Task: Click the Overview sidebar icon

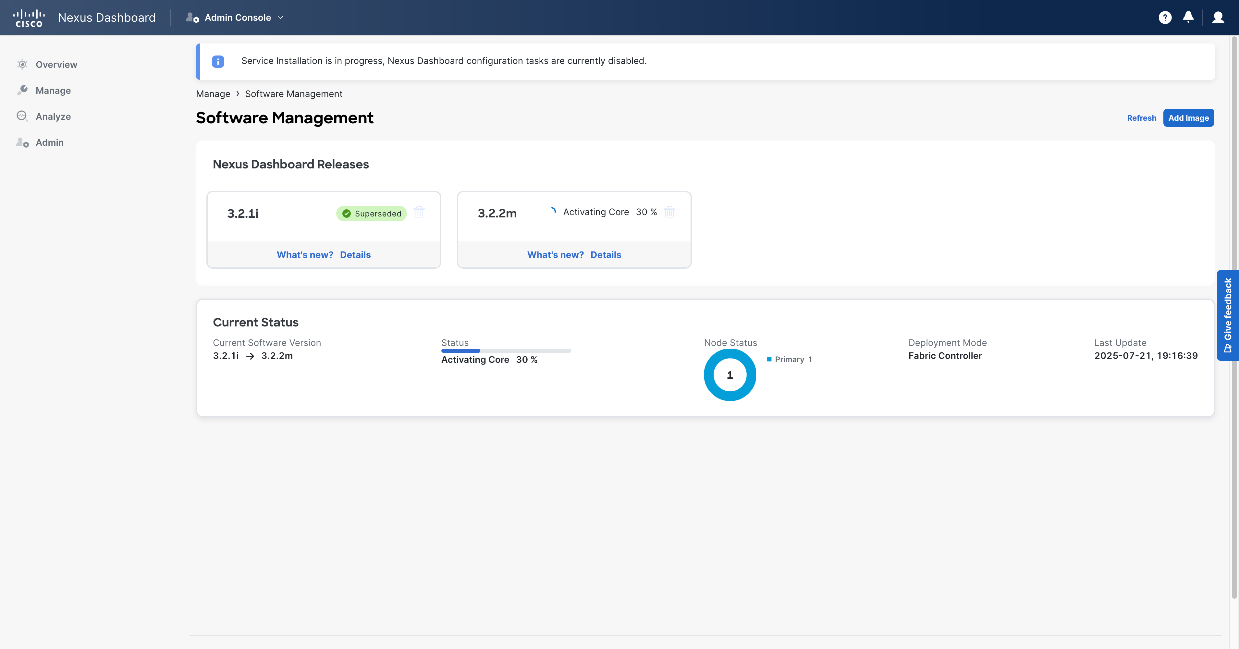Action: pyautogui.click(x=22, y=65)
